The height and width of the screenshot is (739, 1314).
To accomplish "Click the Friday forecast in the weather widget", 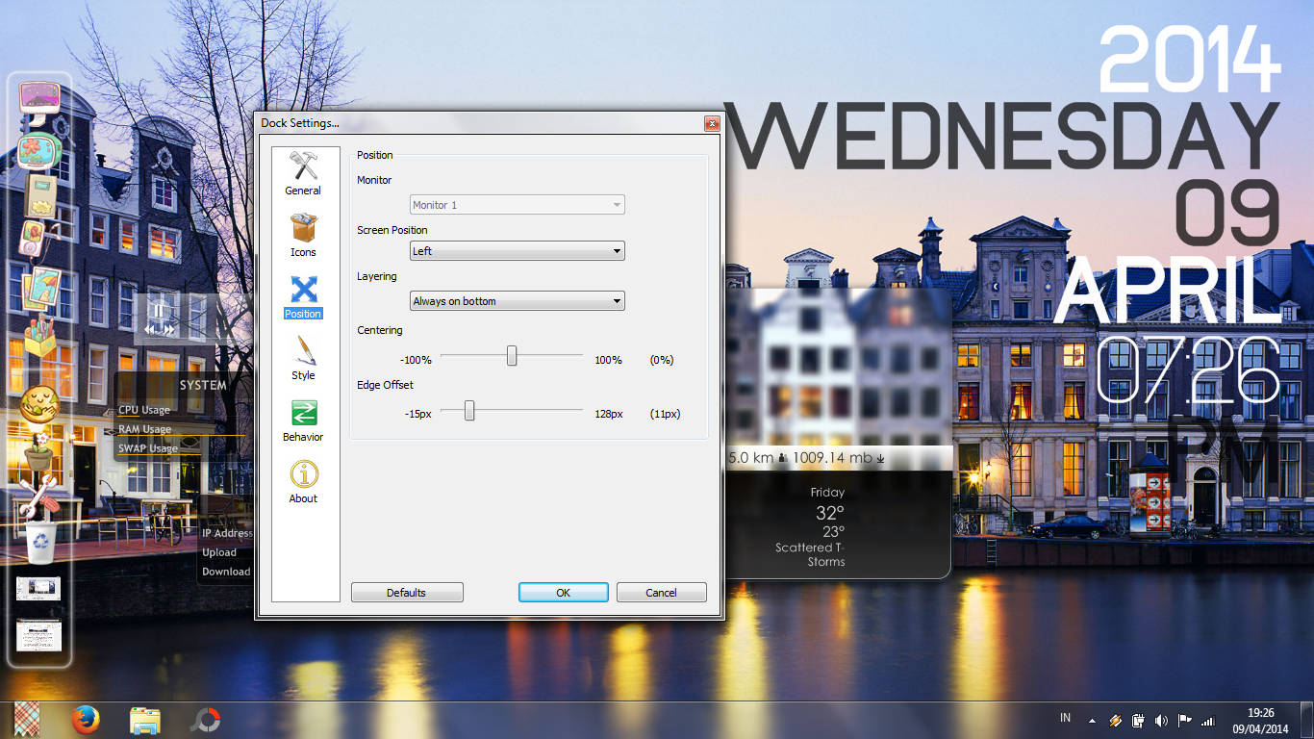I will 827,492.
